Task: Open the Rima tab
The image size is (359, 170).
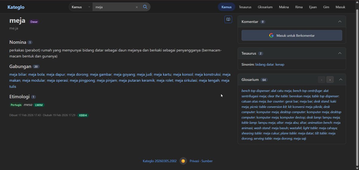Action: [299, 7]
